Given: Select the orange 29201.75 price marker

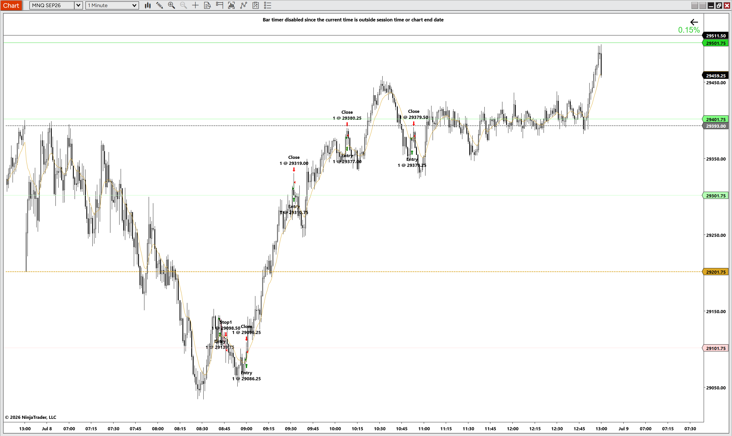Looking at the screenshot, I should coord(715,272).
